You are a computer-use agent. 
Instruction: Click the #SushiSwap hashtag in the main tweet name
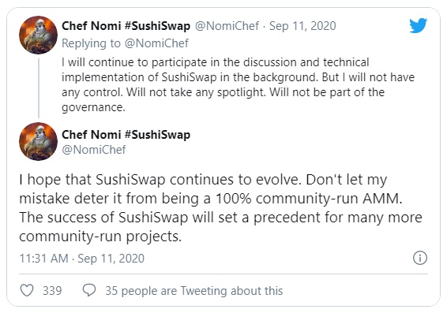click(157, 135)
